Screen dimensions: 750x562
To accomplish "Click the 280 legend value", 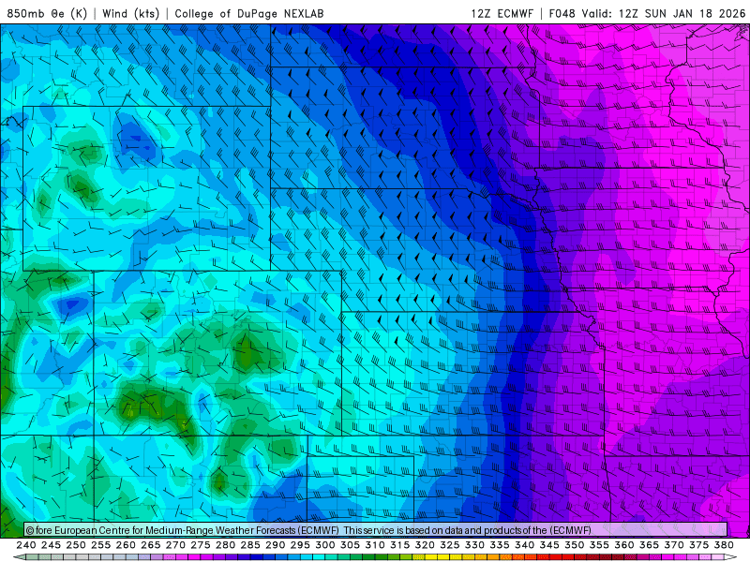I will [225, 545].
